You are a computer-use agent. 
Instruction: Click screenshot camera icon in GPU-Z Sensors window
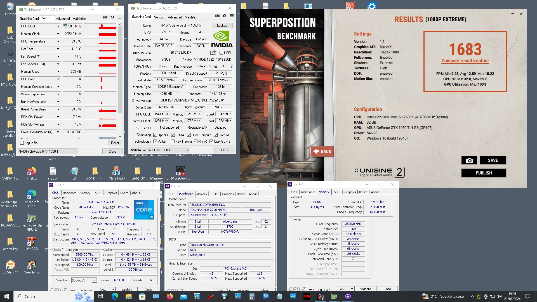click(105, 17)
